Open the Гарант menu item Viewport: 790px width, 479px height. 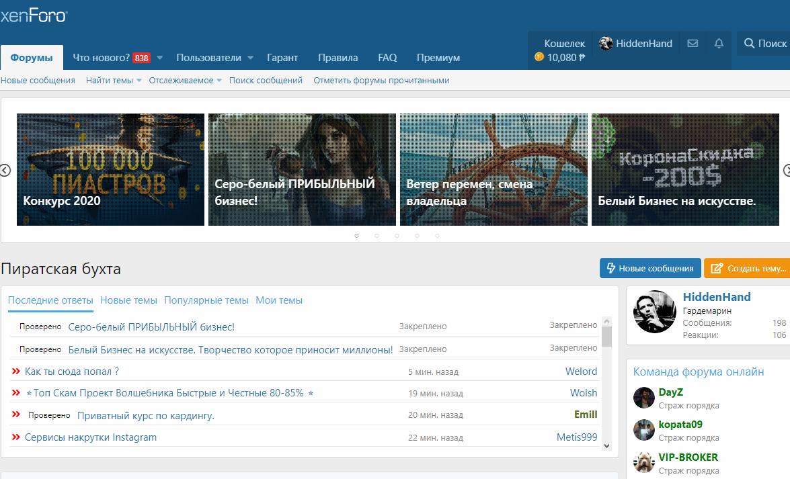tap(282, 58)
